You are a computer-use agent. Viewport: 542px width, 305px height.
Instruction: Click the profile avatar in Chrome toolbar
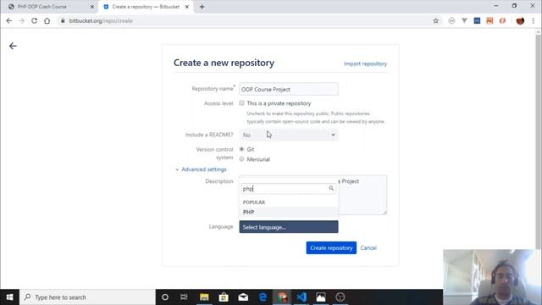tap(520, 20)
